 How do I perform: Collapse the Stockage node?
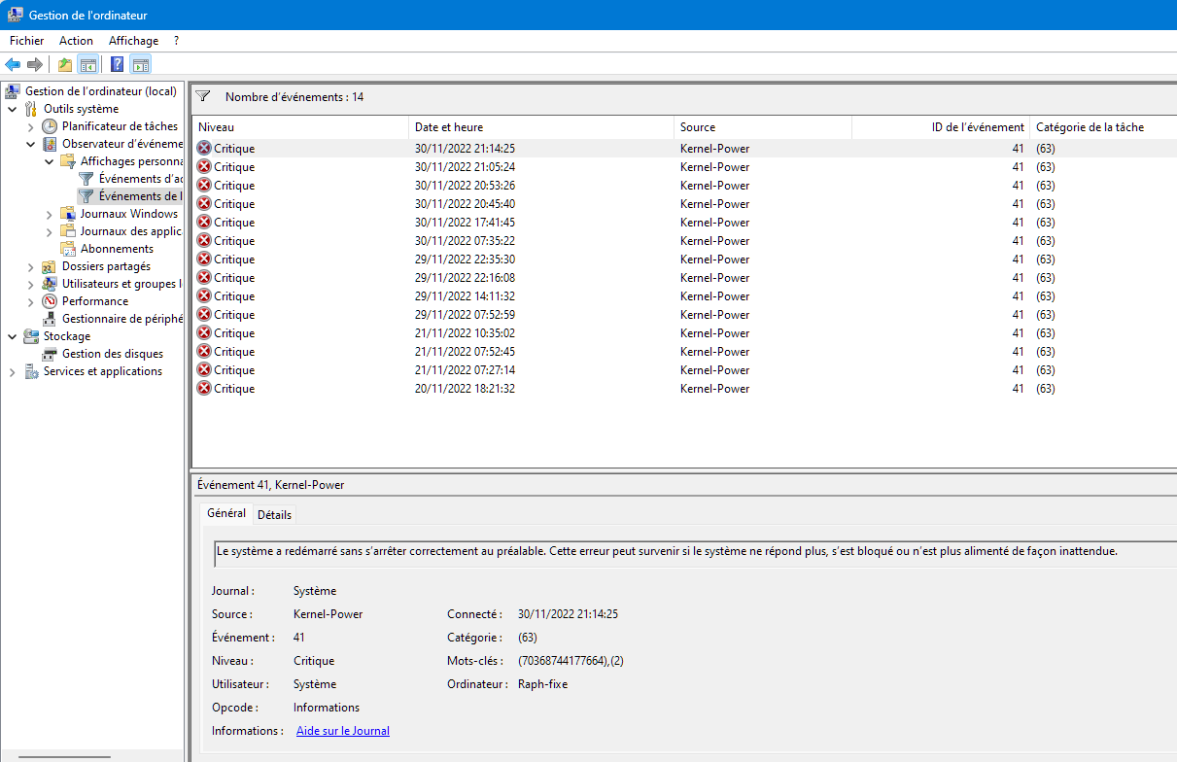coord(12,336)
